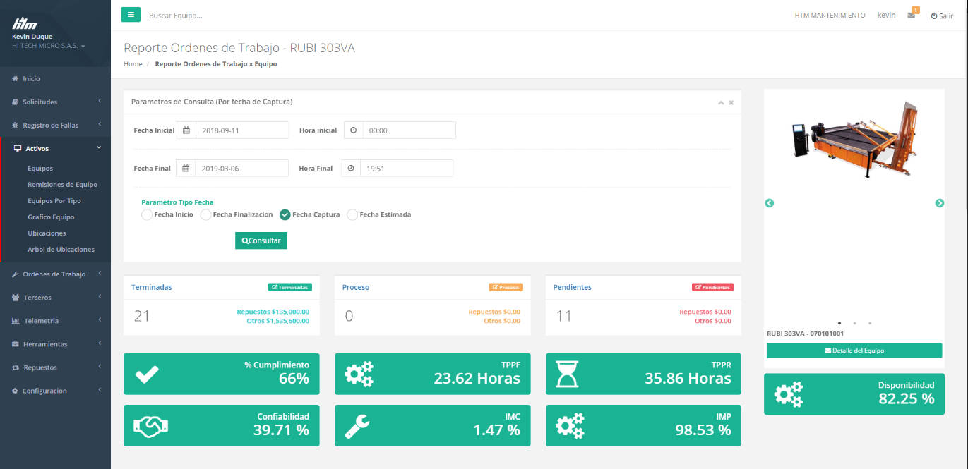Click the clock icon beside Hora inicial
This screenshot has height=469, width=968.
(354, 130)
